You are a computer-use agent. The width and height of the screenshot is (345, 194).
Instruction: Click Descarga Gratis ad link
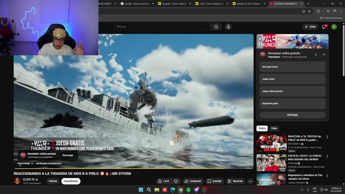(292, 67)
